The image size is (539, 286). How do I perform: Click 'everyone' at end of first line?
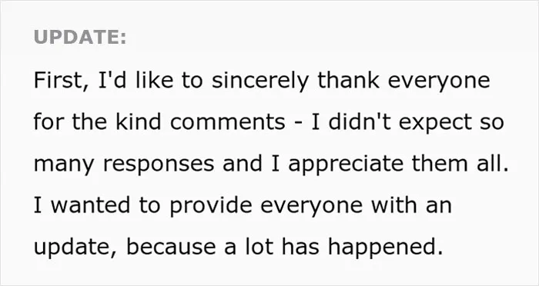click(439, 82)
